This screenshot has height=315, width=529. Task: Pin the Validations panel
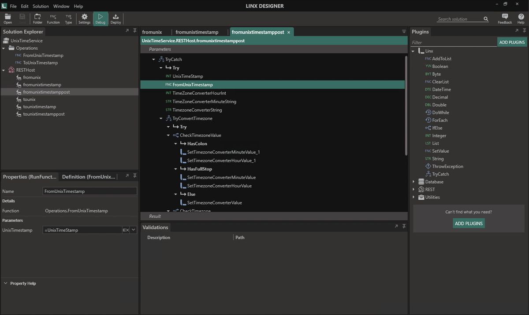coord(403,226)
